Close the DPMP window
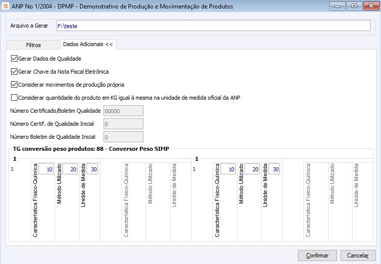Image resolution: width=381 pixels, height=264 pixels. point(371,6)
